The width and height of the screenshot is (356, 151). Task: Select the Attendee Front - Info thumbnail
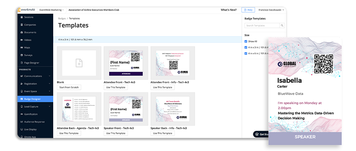tap(172, 63)
